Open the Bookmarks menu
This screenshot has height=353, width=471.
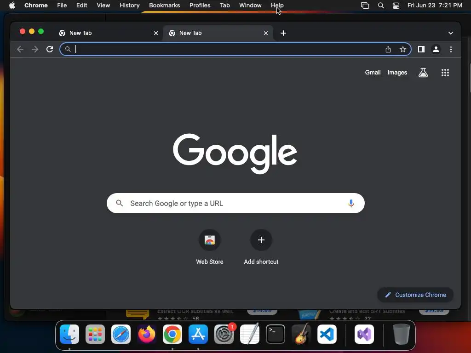164,6
